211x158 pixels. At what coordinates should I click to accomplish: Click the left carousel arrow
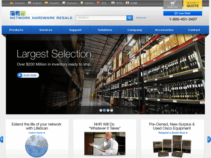(1, 139)
